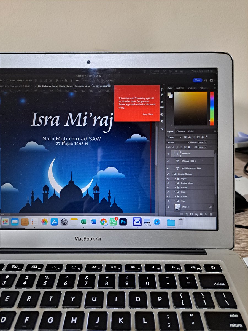Viewport: 248px width, 331px height.
Task: Filter layers by shape layers icon
Action: pos(198,137)
